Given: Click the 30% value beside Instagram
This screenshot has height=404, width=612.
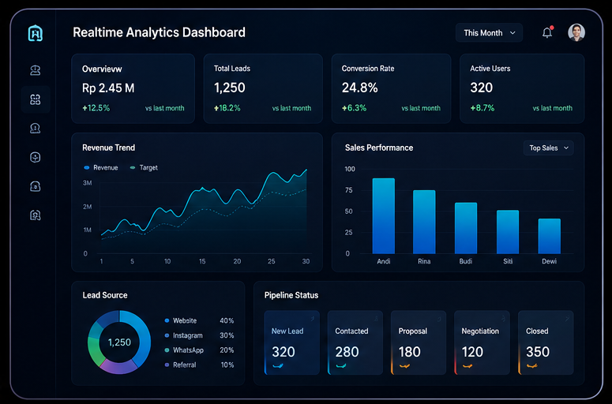Looking at the screenshot, I should coord(227,335).
